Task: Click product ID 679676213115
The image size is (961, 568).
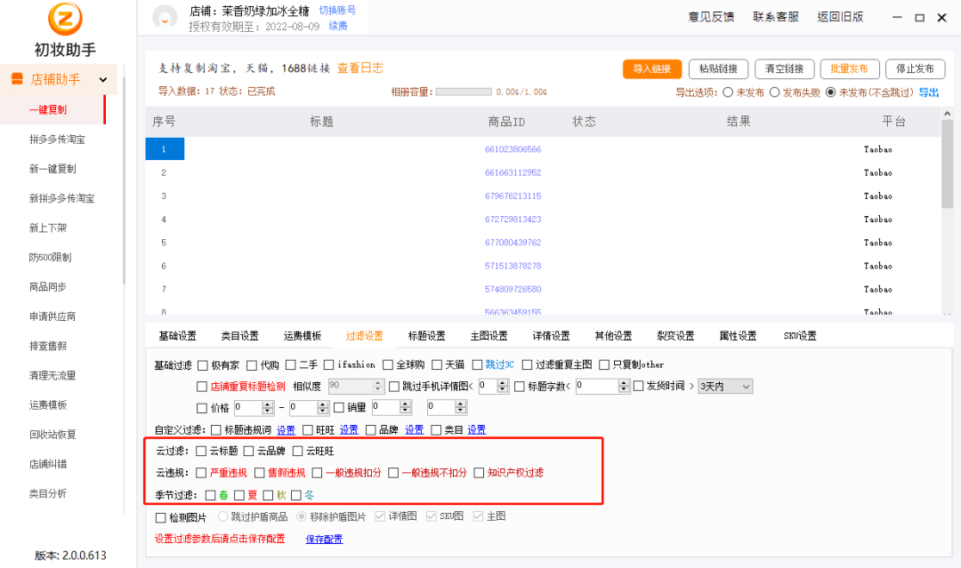Action: point(513,196)
